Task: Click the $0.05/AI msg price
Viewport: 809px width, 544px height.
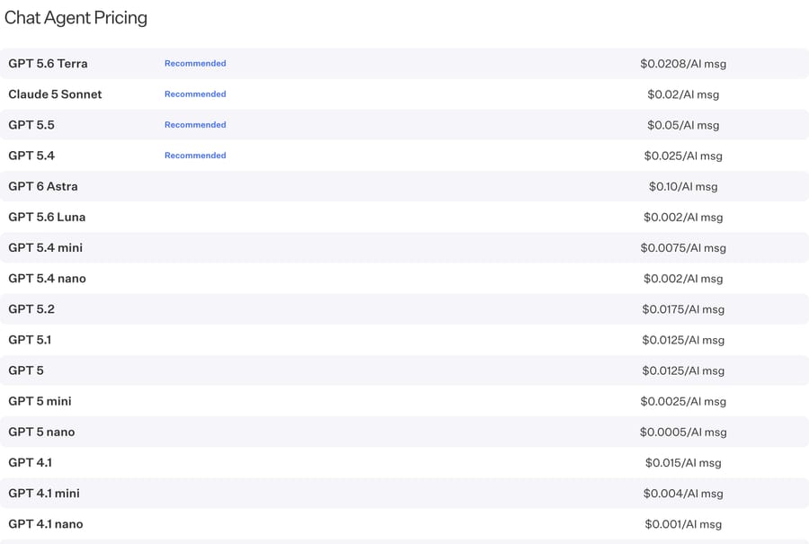Action: click(683, 125)
